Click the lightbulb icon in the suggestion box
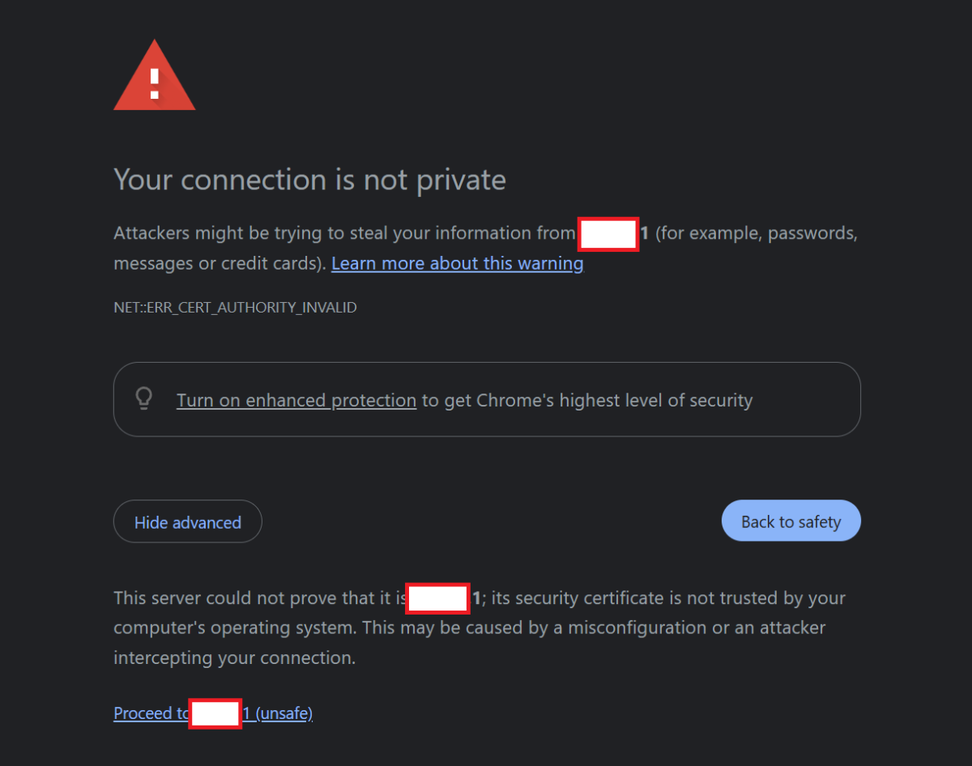Image resolution: width=972 pixels, height=766 pixels. [x=144, y=399]
